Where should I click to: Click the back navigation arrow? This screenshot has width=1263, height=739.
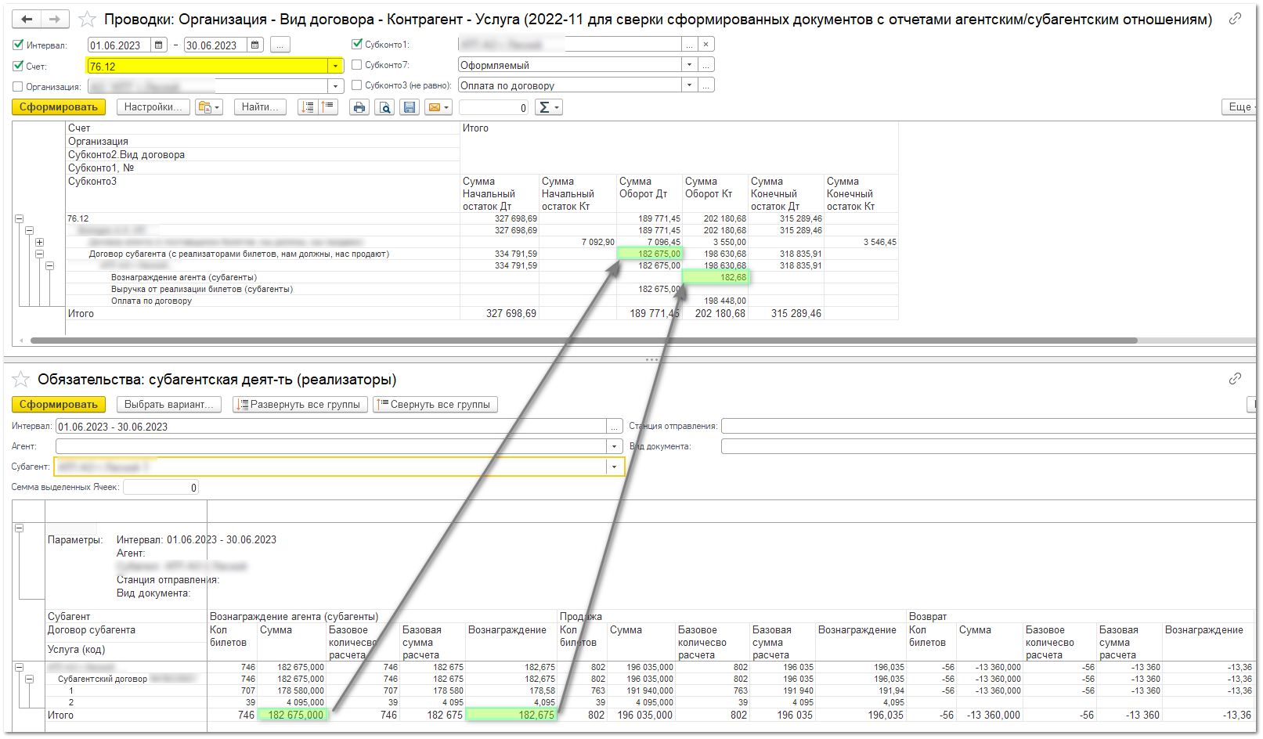coord(27,19)
